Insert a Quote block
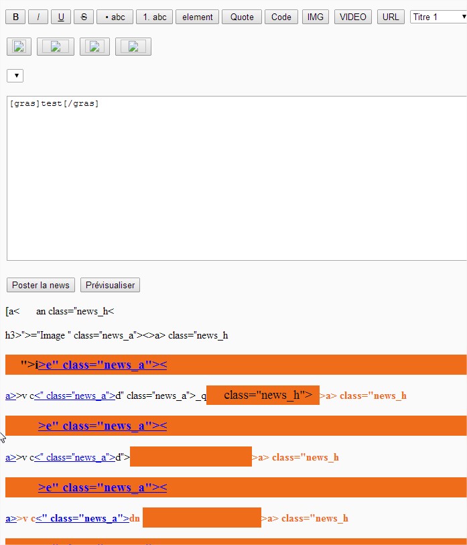This screenshot has height=545, width=467. (242, 17)
